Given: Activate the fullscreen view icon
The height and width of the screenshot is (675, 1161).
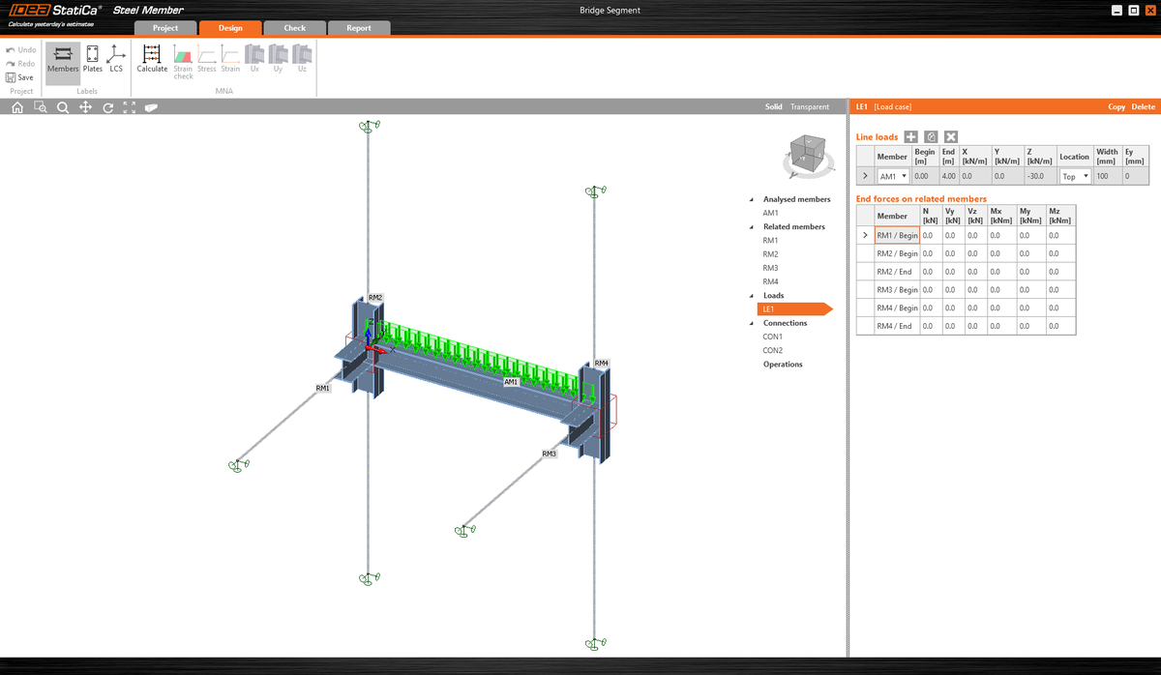Looking at the screenshot, I should coord(130,107).
